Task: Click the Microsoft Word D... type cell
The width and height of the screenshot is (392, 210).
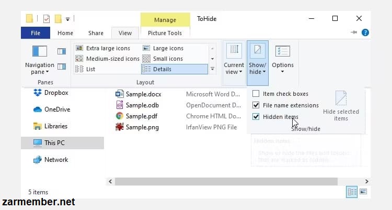Action: (213, 94)
